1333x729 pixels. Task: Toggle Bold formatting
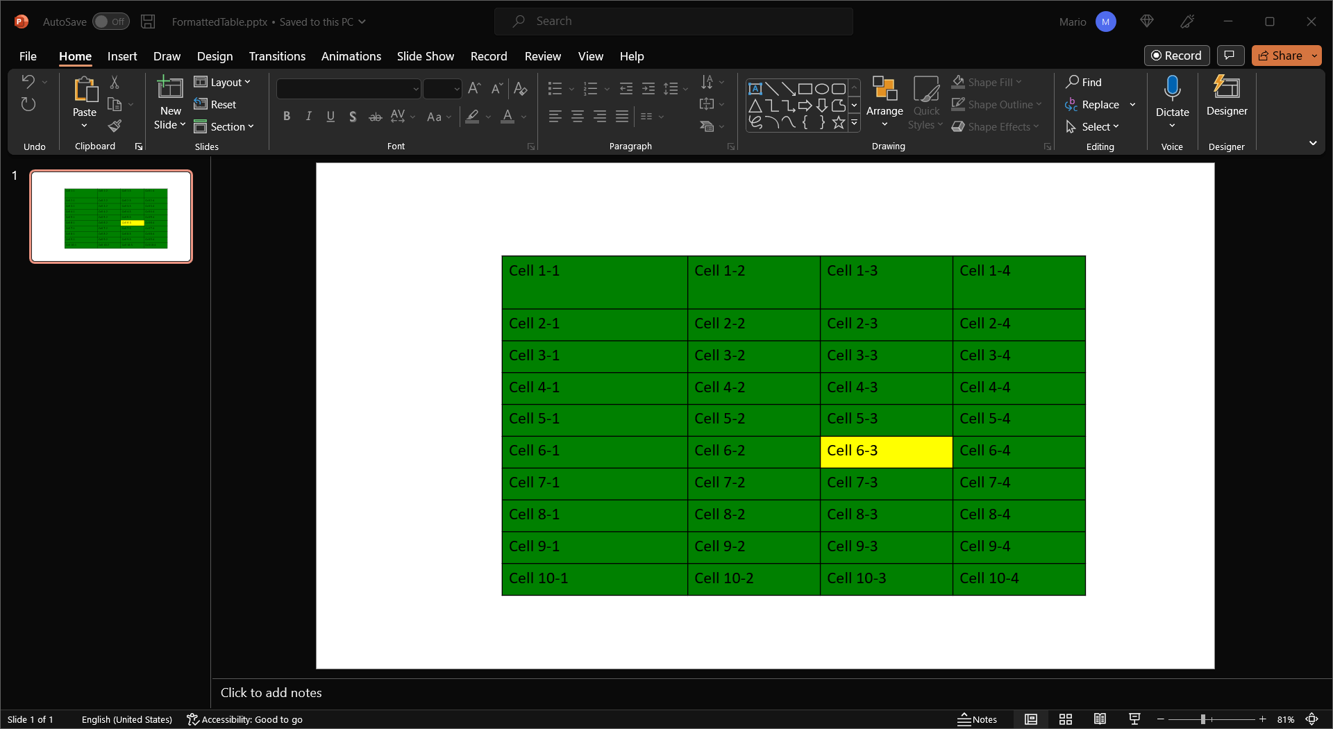pos(286,117)
